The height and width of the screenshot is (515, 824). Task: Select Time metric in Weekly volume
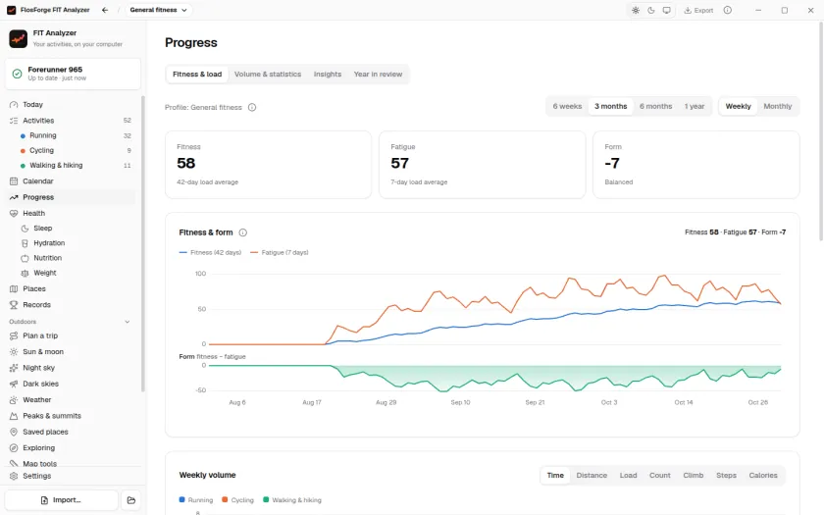point(555,475)
